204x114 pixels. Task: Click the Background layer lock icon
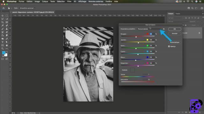[199, 33]
